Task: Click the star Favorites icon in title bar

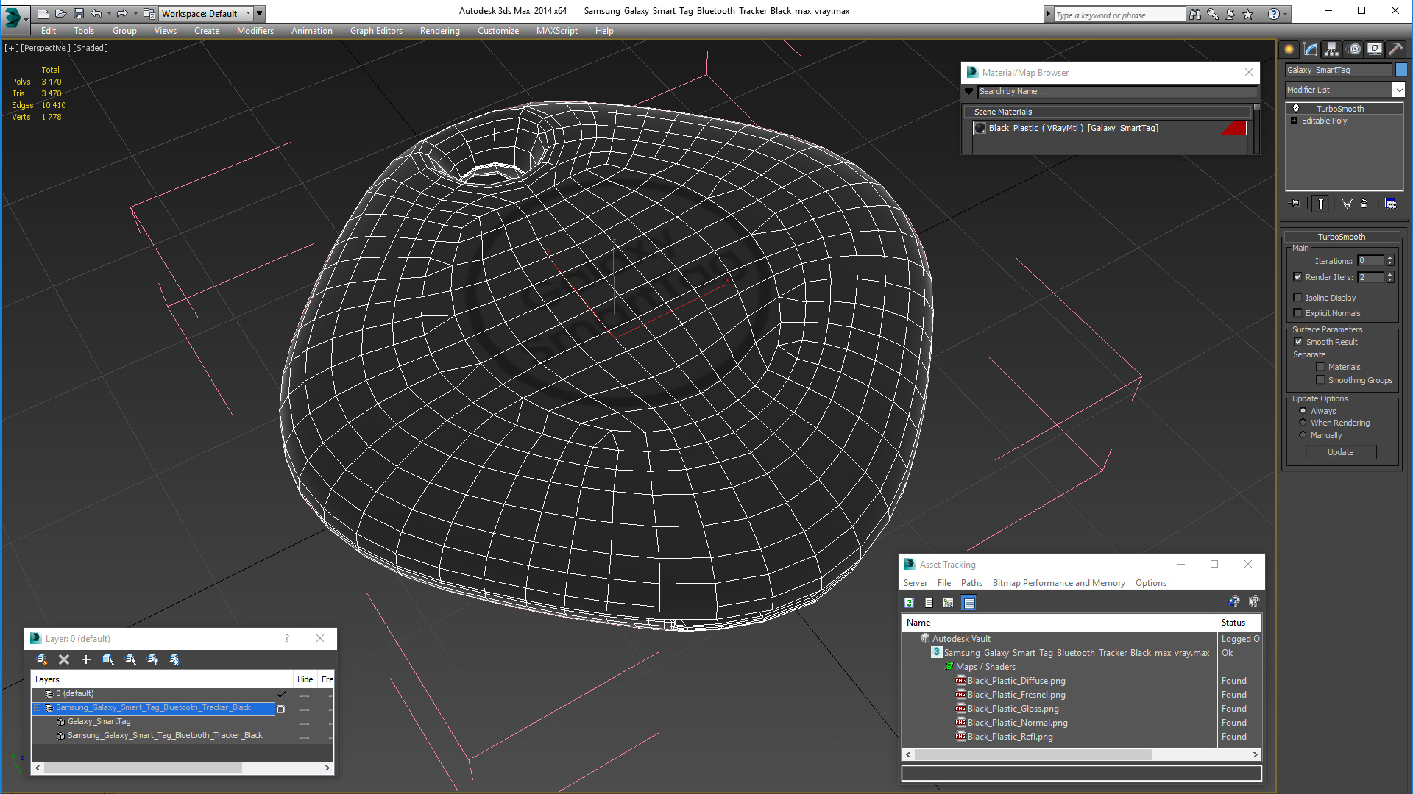Action: pyautogui.click(x=1248, y=14)
